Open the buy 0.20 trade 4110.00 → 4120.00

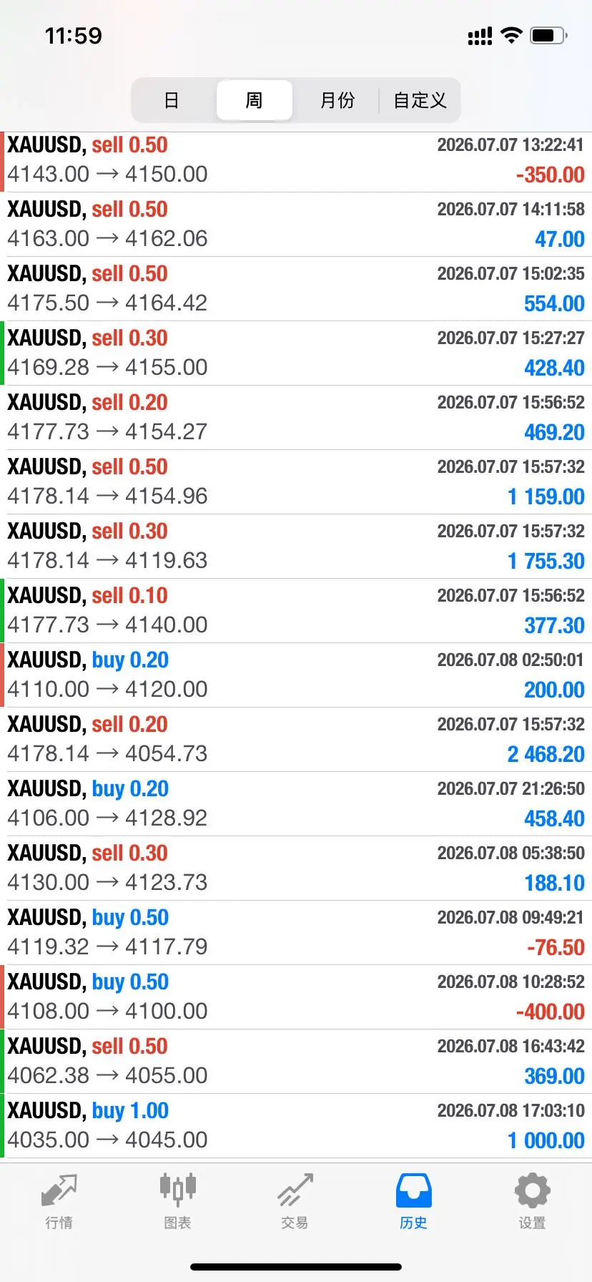296,675
